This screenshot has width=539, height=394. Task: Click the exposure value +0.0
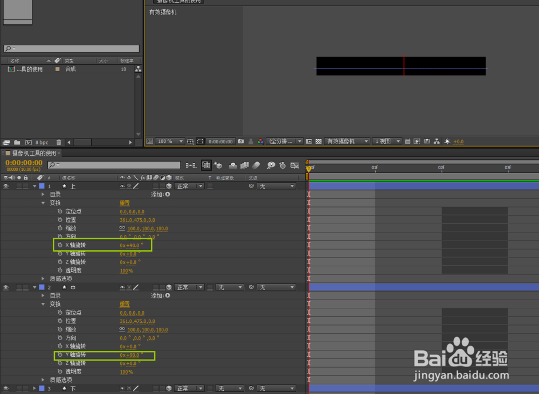pos(459,142)
